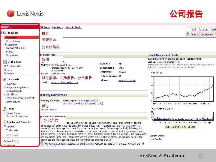Expand Trademarks

(5, 130)
